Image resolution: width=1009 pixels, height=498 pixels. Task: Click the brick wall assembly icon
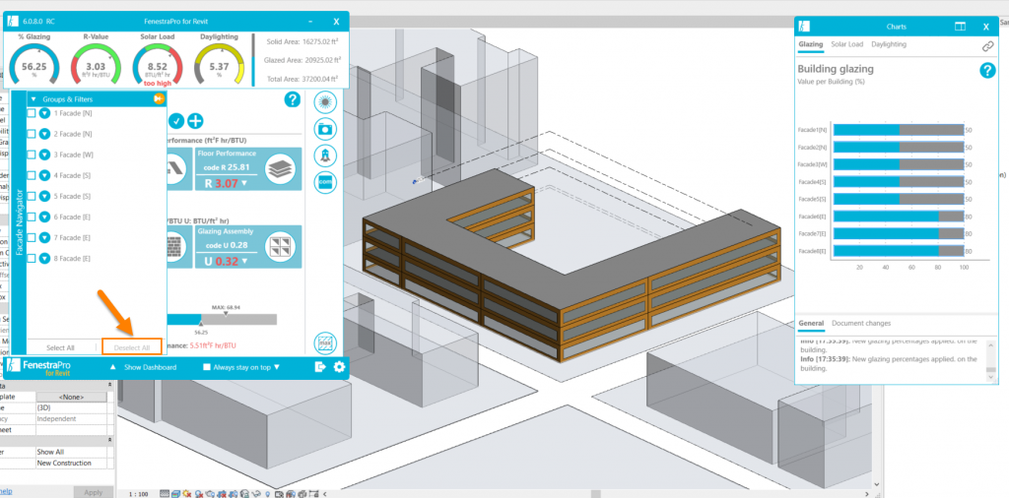176,247
